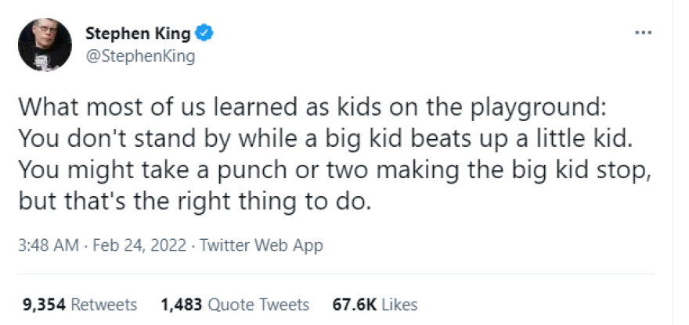Click the 67.6K like count number

coord(355,305)
